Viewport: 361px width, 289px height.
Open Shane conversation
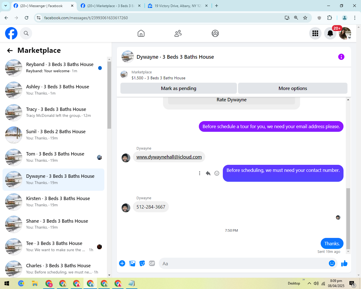coord(54,224)
